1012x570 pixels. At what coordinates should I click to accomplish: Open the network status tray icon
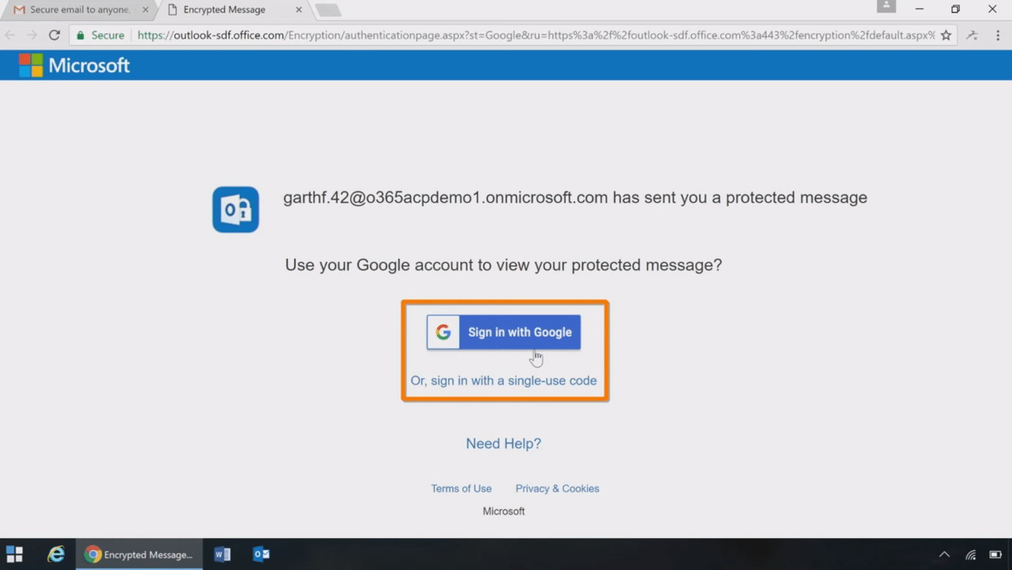(971, 555)
